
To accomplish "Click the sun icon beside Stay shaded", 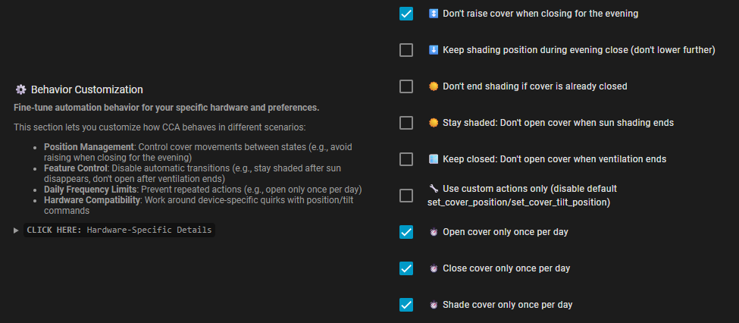I will point(434,123).
